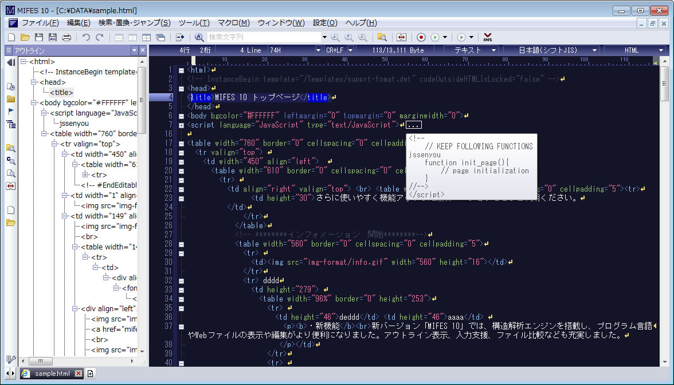Open the 編集(E) menu
674x385 pixels.
(79, 23)
